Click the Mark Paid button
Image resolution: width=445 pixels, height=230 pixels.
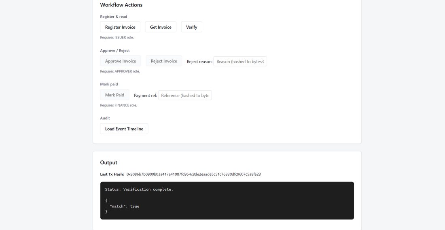[x=114, y=95]
